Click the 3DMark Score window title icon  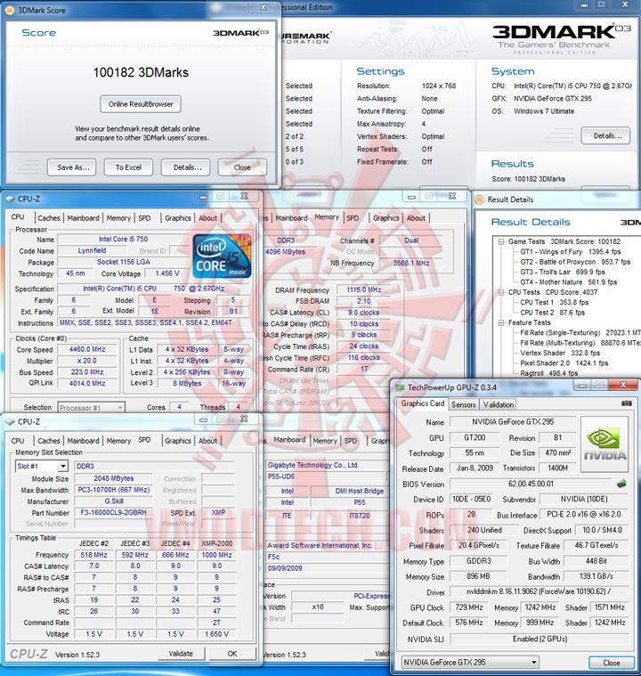pos(10,10)
